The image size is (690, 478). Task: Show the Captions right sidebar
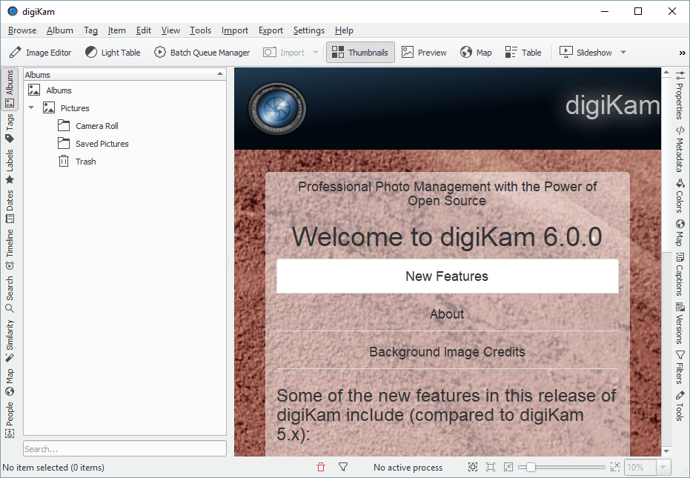[680, 274]
